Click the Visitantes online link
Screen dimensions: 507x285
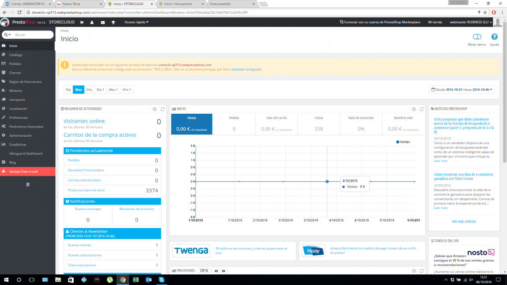point(84,121)
